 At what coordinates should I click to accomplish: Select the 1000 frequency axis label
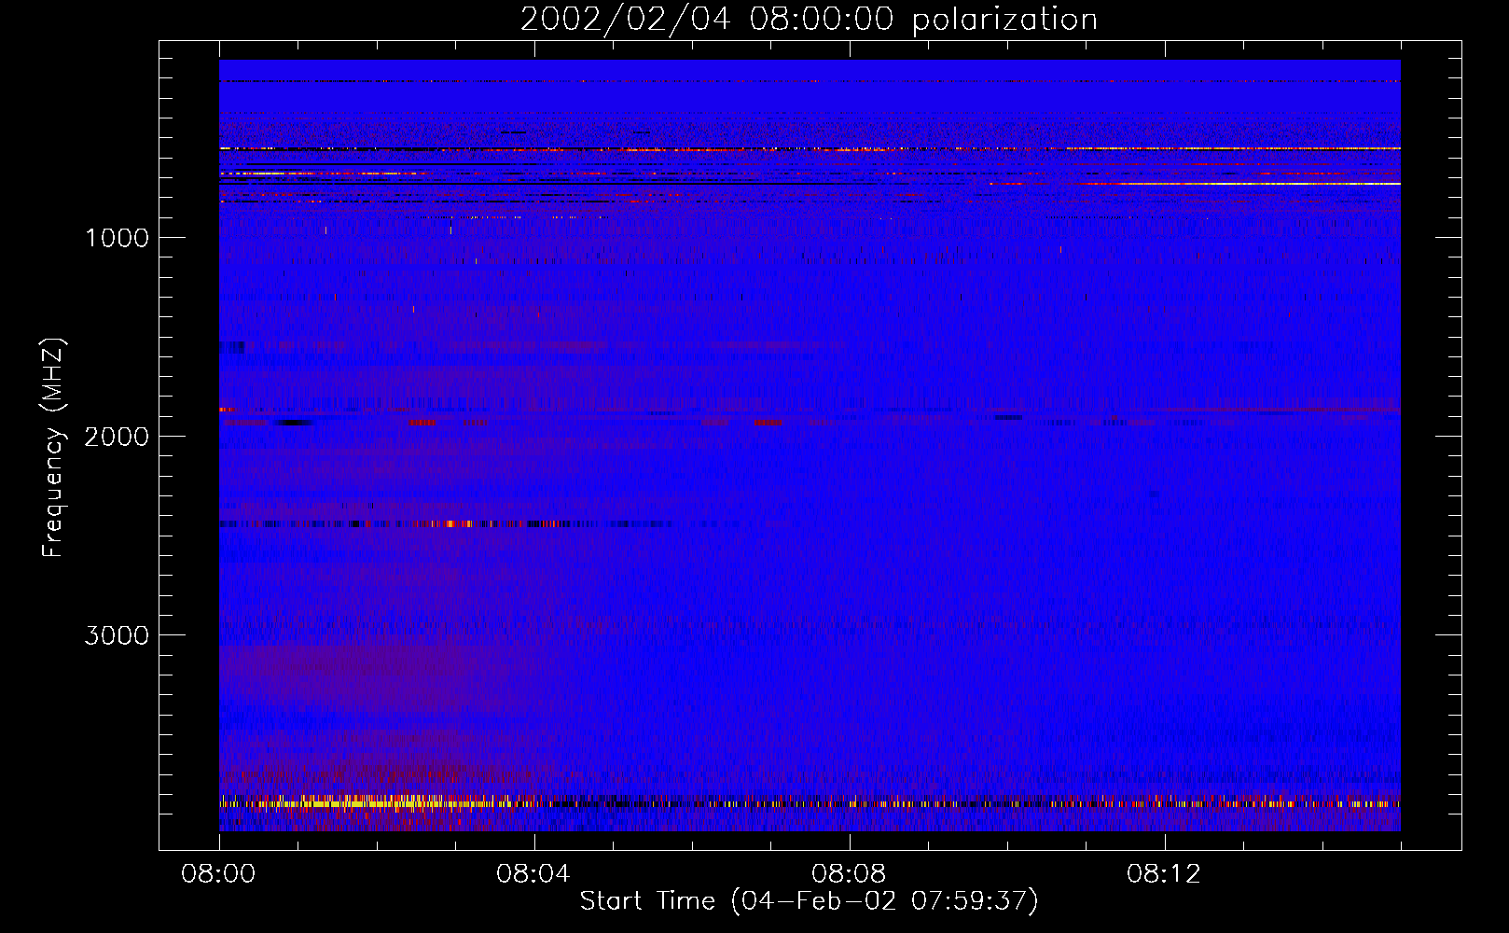pyautogui.click(x=117, y=238)
